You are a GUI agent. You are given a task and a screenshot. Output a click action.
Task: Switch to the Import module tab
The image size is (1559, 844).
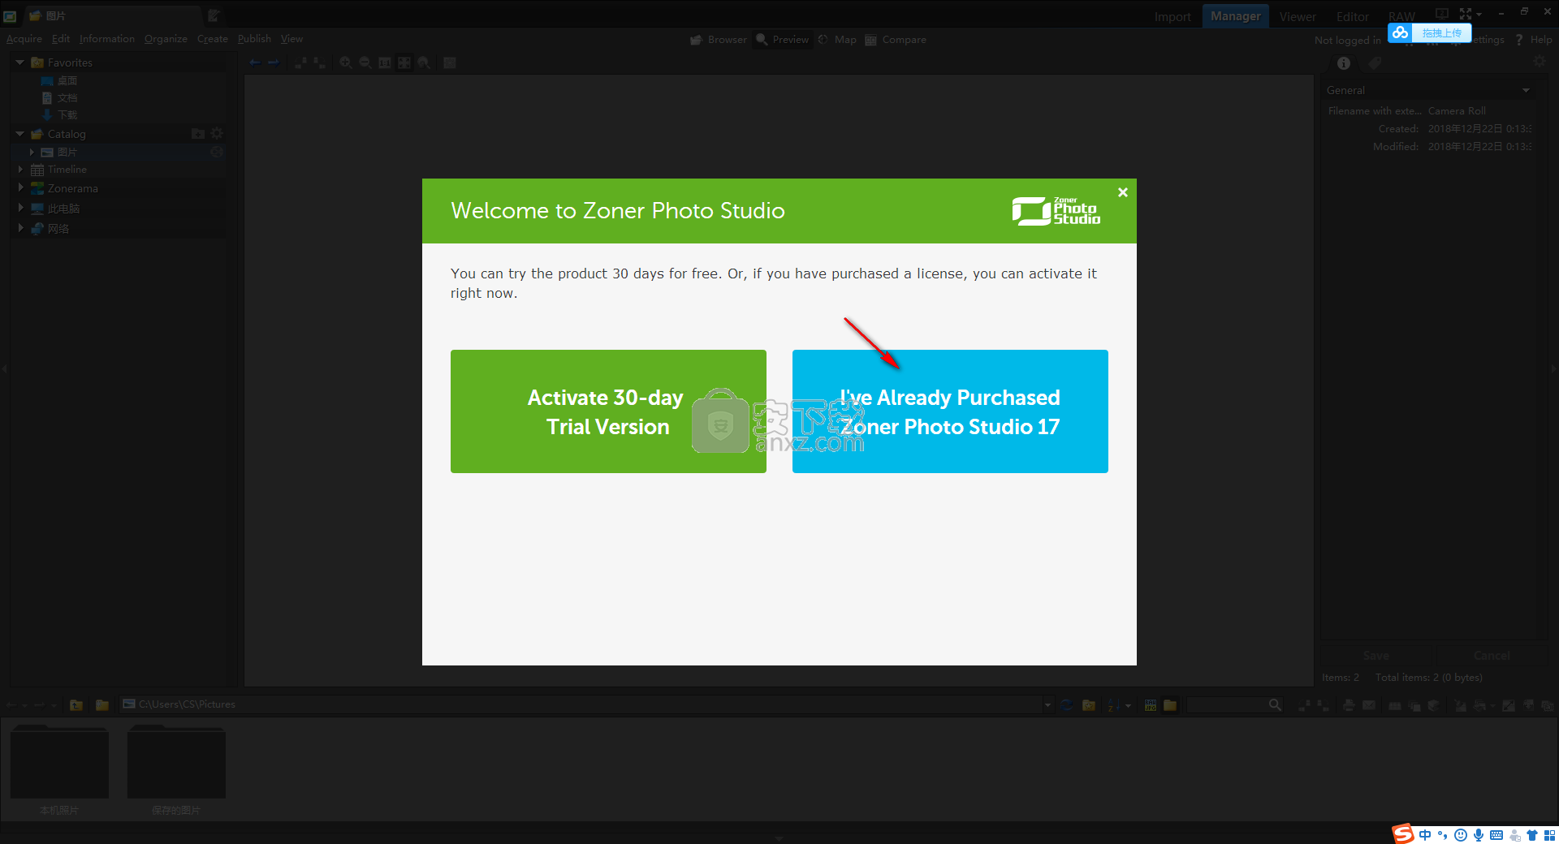[1172, 16]
